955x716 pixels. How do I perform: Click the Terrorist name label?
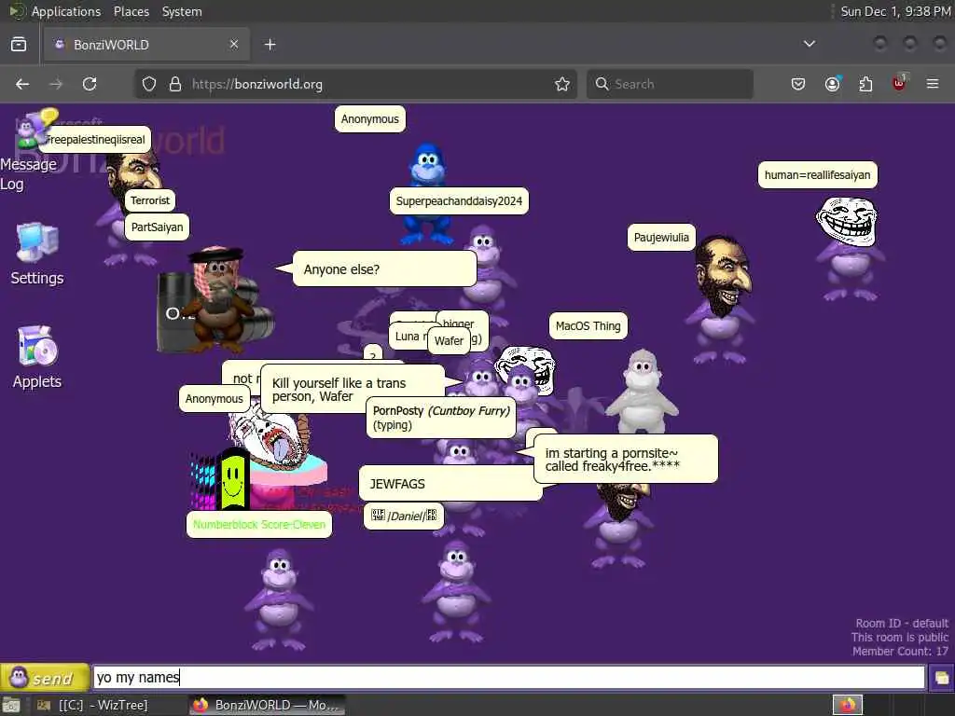point(150,200)
